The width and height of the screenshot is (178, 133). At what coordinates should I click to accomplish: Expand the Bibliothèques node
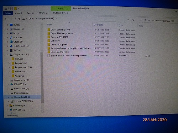[7, 106]
